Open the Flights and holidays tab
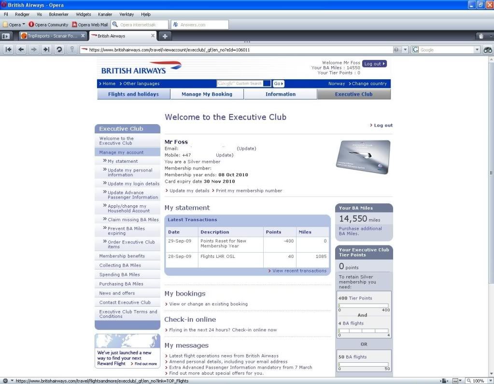This screenshot has height=384, width=494. 134,94
